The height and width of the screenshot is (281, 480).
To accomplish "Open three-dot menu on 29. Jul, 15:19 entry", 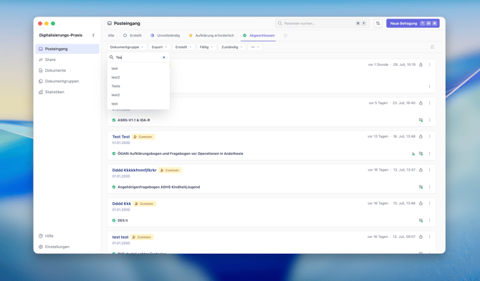I will (429, 65).
